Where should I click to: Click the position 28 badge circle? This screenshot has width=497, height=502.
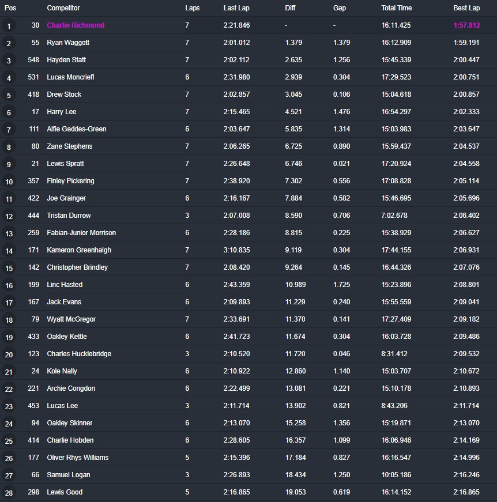9,493
